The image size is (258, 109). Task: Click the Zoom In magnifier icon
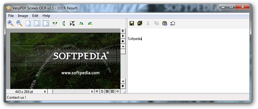tap(11, 23)
